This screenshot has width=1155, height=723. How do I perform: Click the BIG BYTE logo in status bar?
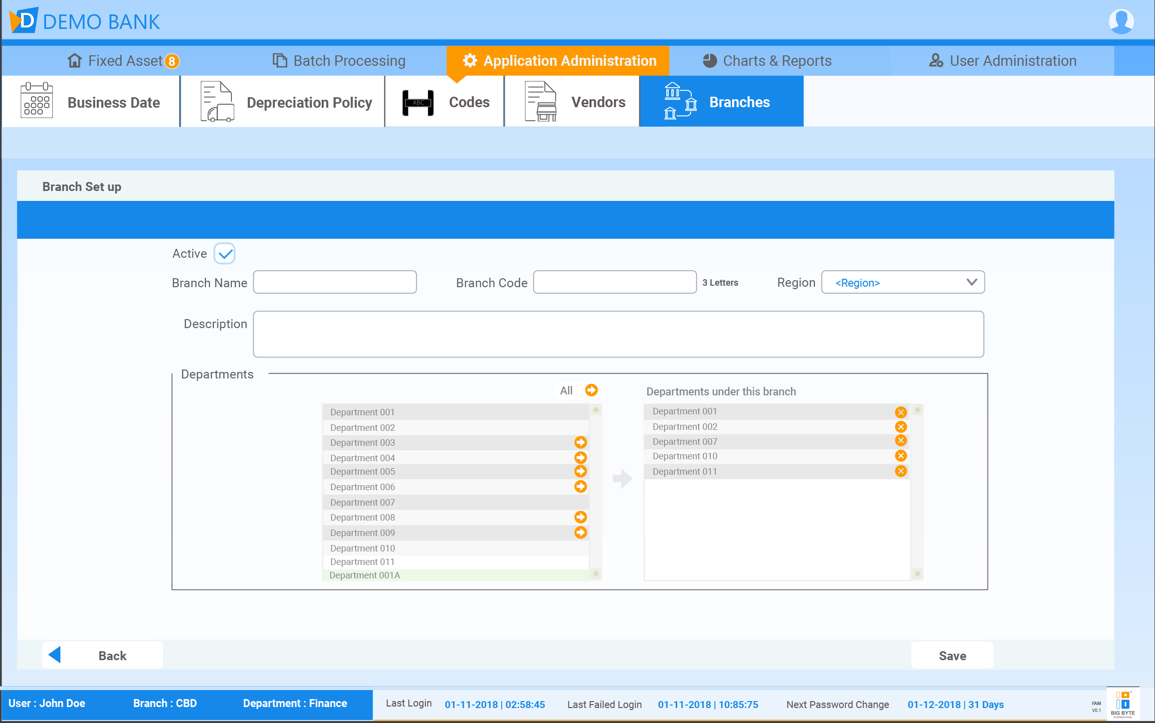coord(1124,704)
